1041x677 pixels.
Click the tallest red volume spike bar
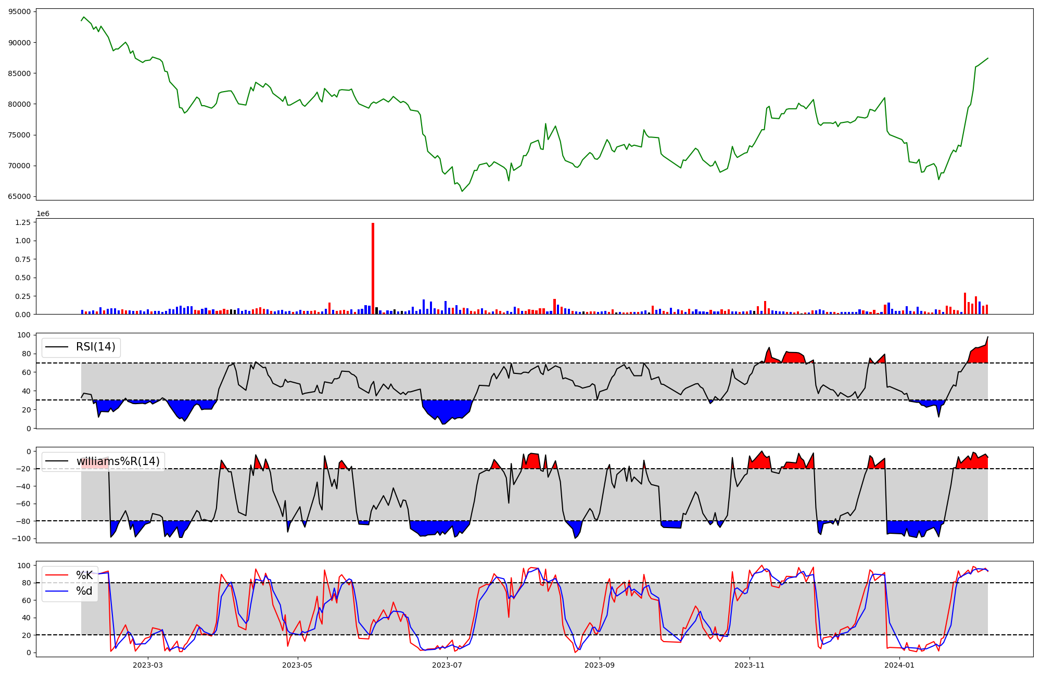pyautogui.click(x=373, y=268)
